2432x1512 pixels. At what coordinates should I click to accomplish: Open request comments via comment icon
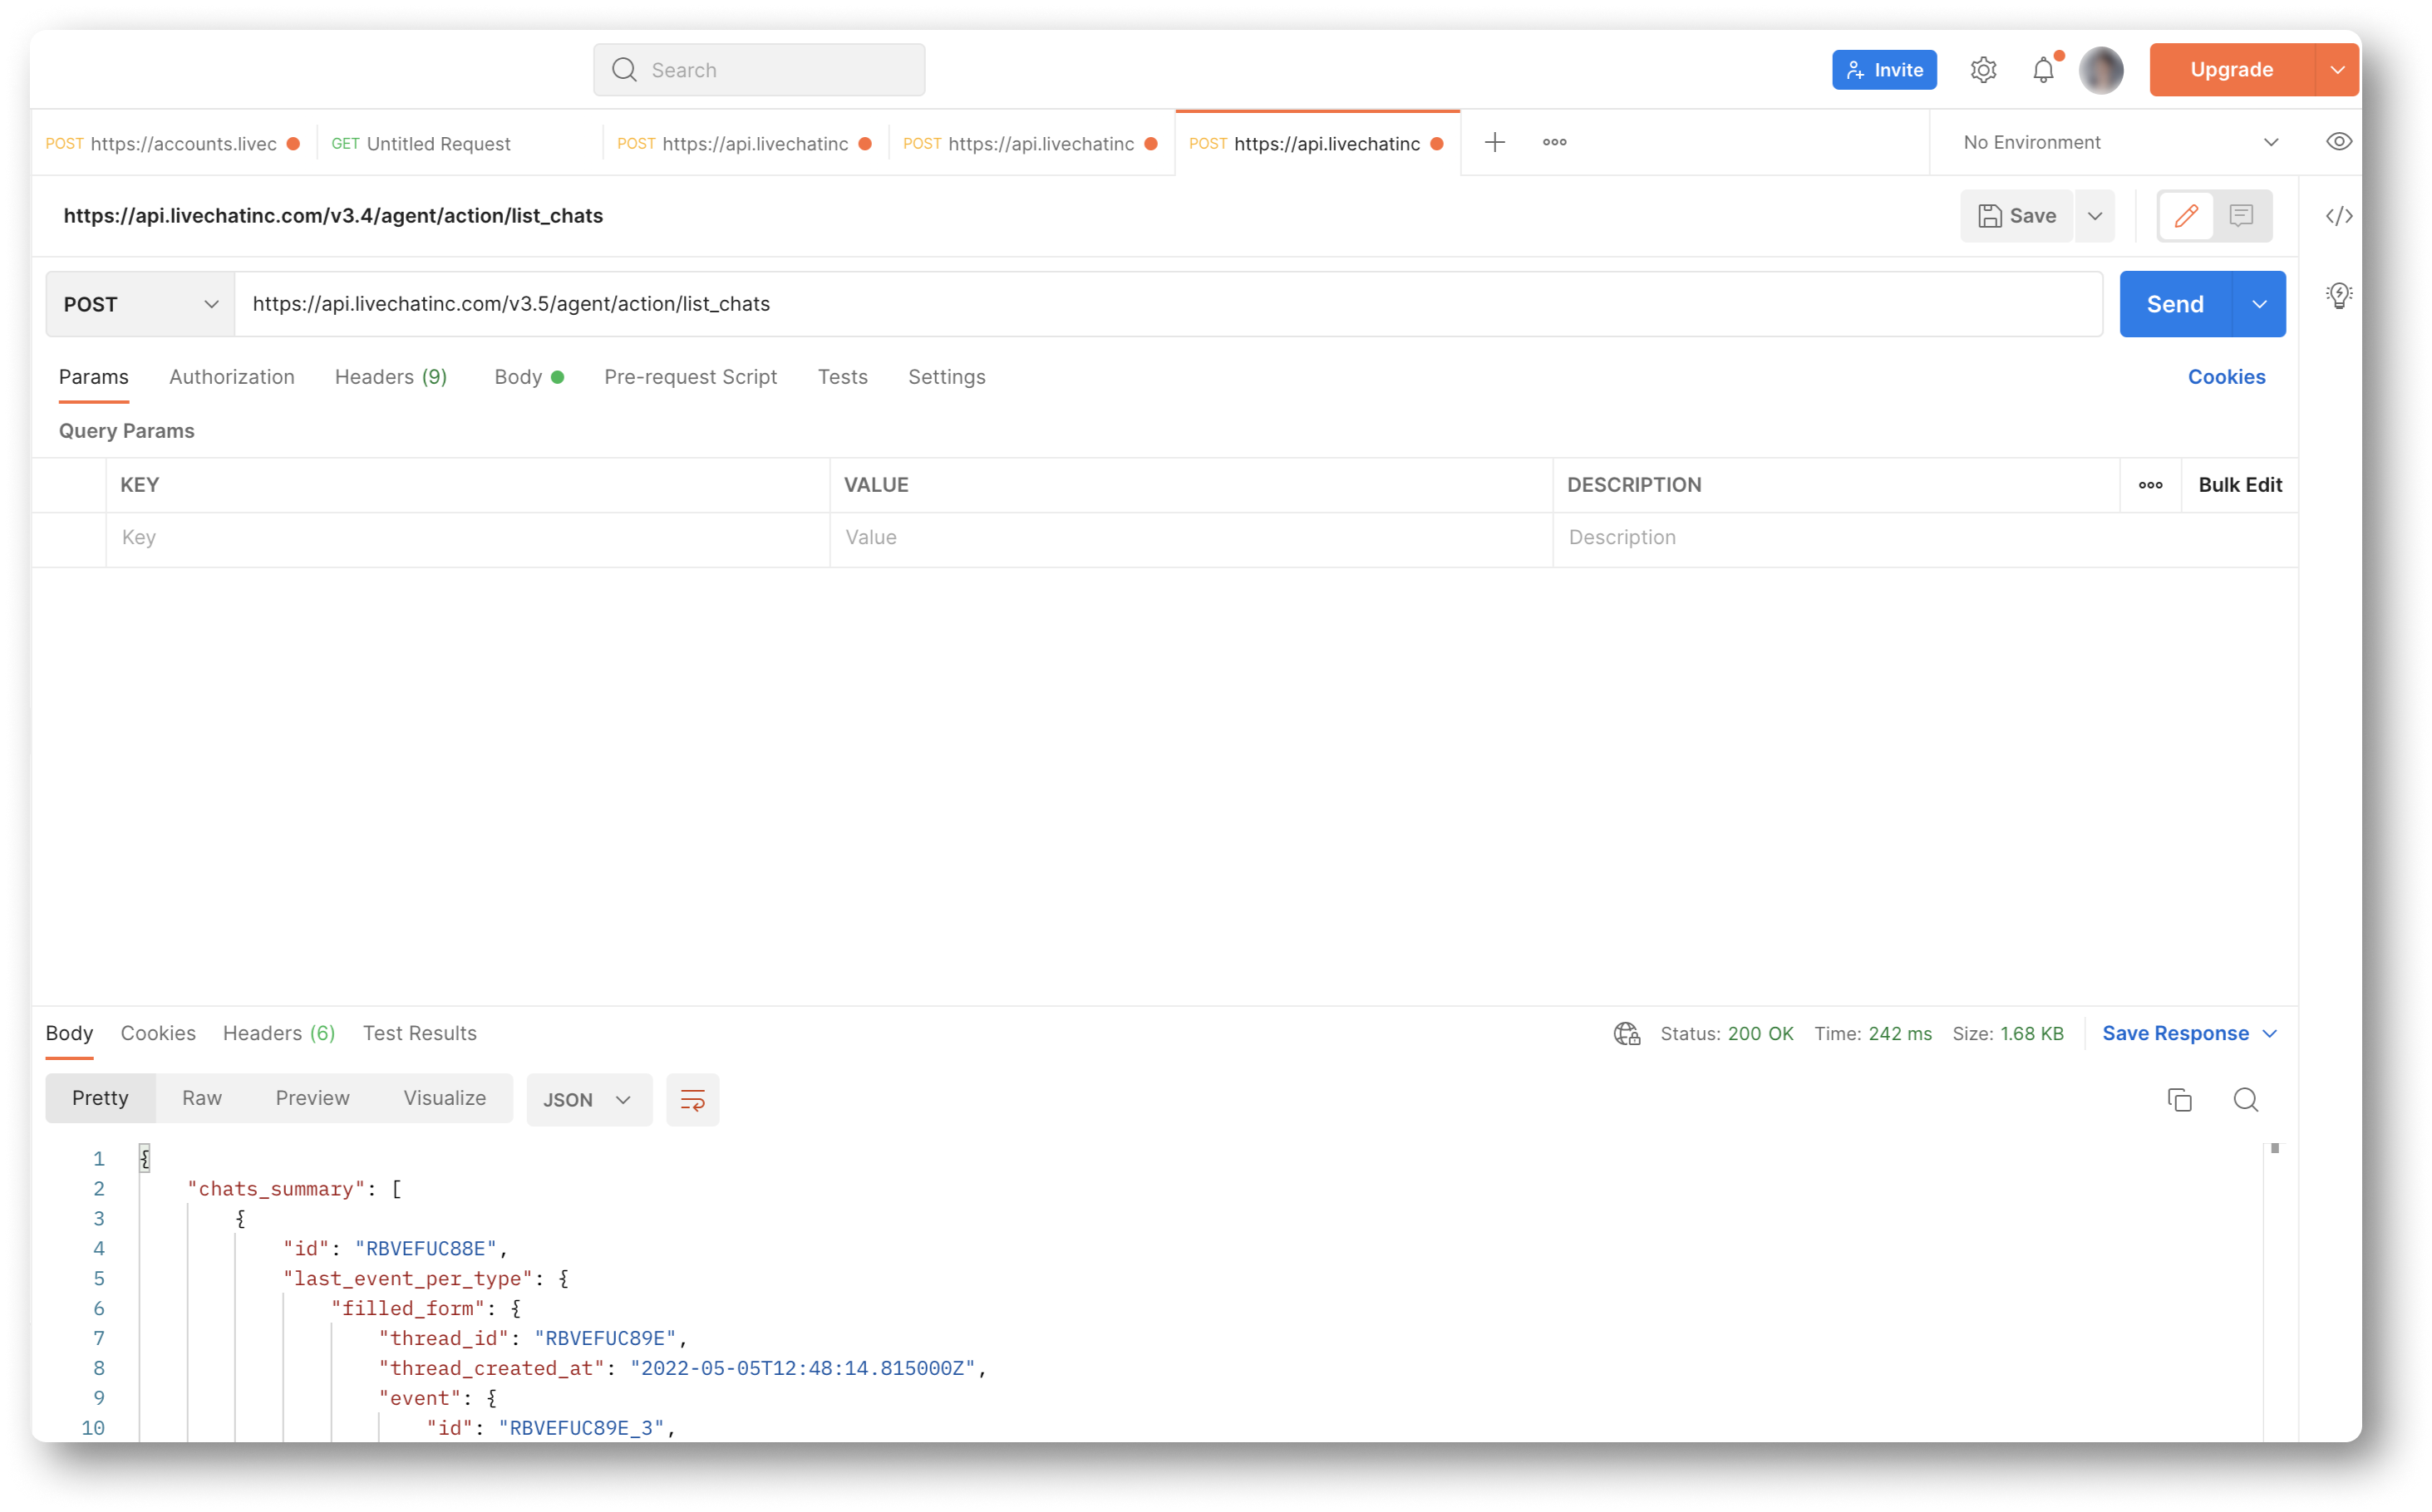2241,215
